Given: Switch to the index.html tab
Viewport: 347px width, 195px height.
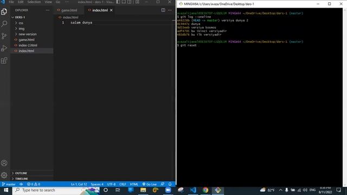Looking at the screenshot, I should (x=100, y=10).
